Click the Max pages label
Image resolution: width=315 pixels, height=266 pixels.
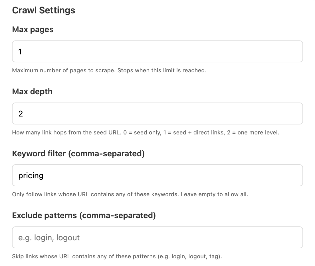pos(33,29)
